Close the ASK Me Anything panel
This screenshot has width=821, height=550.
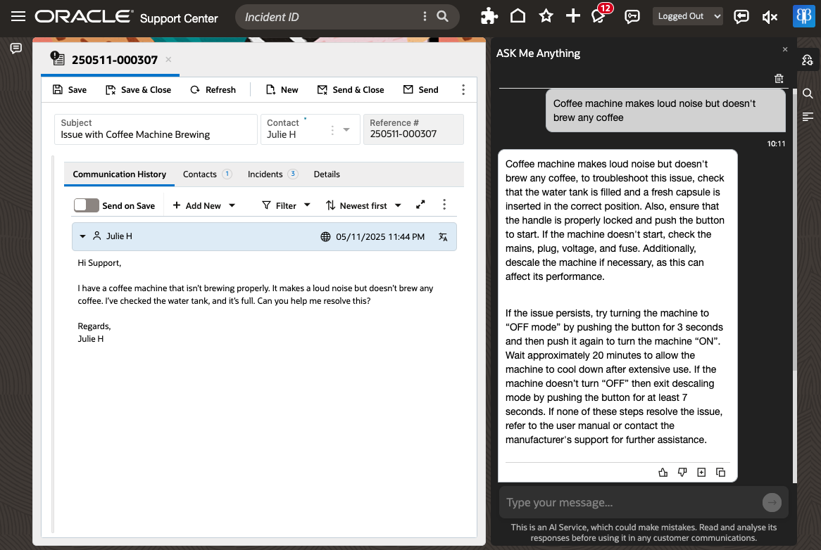(785, 49)
